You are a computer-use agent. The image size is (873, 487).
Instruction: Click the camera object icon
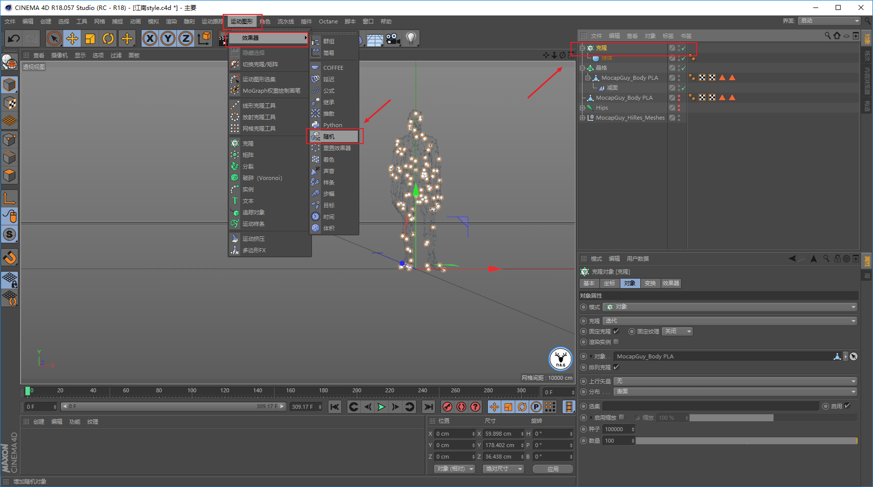[393, 39]
